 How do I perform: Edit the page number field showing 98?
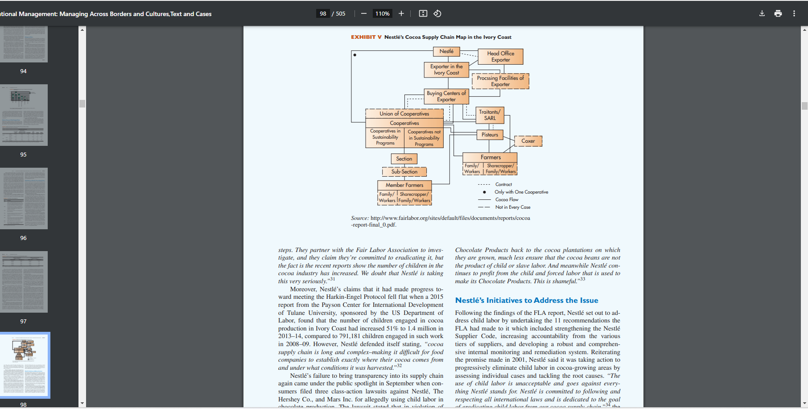[323, 14]
